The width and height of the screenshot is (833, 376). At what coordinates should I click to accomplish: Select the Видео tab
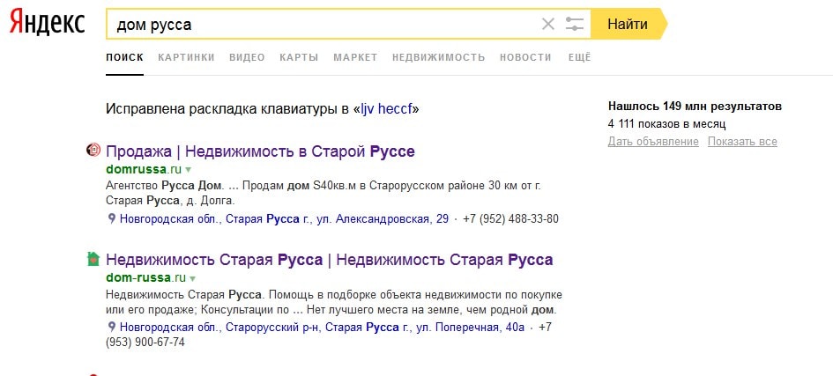click(x=247, y=57)
